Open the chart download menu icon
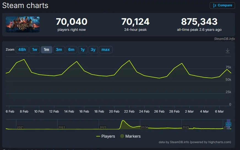The height and width of the screenshot is (150, 240). [228, 51]
